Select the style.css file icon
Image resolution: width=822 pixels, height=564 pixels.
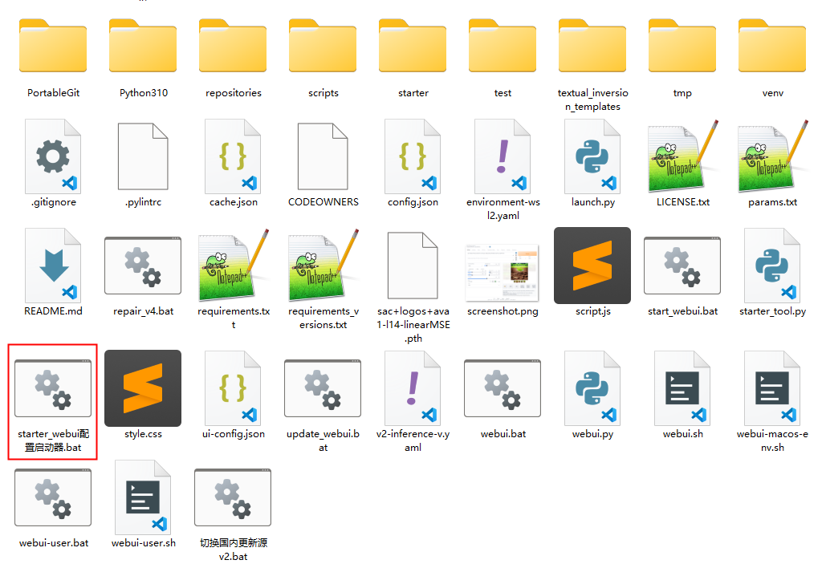143,388
